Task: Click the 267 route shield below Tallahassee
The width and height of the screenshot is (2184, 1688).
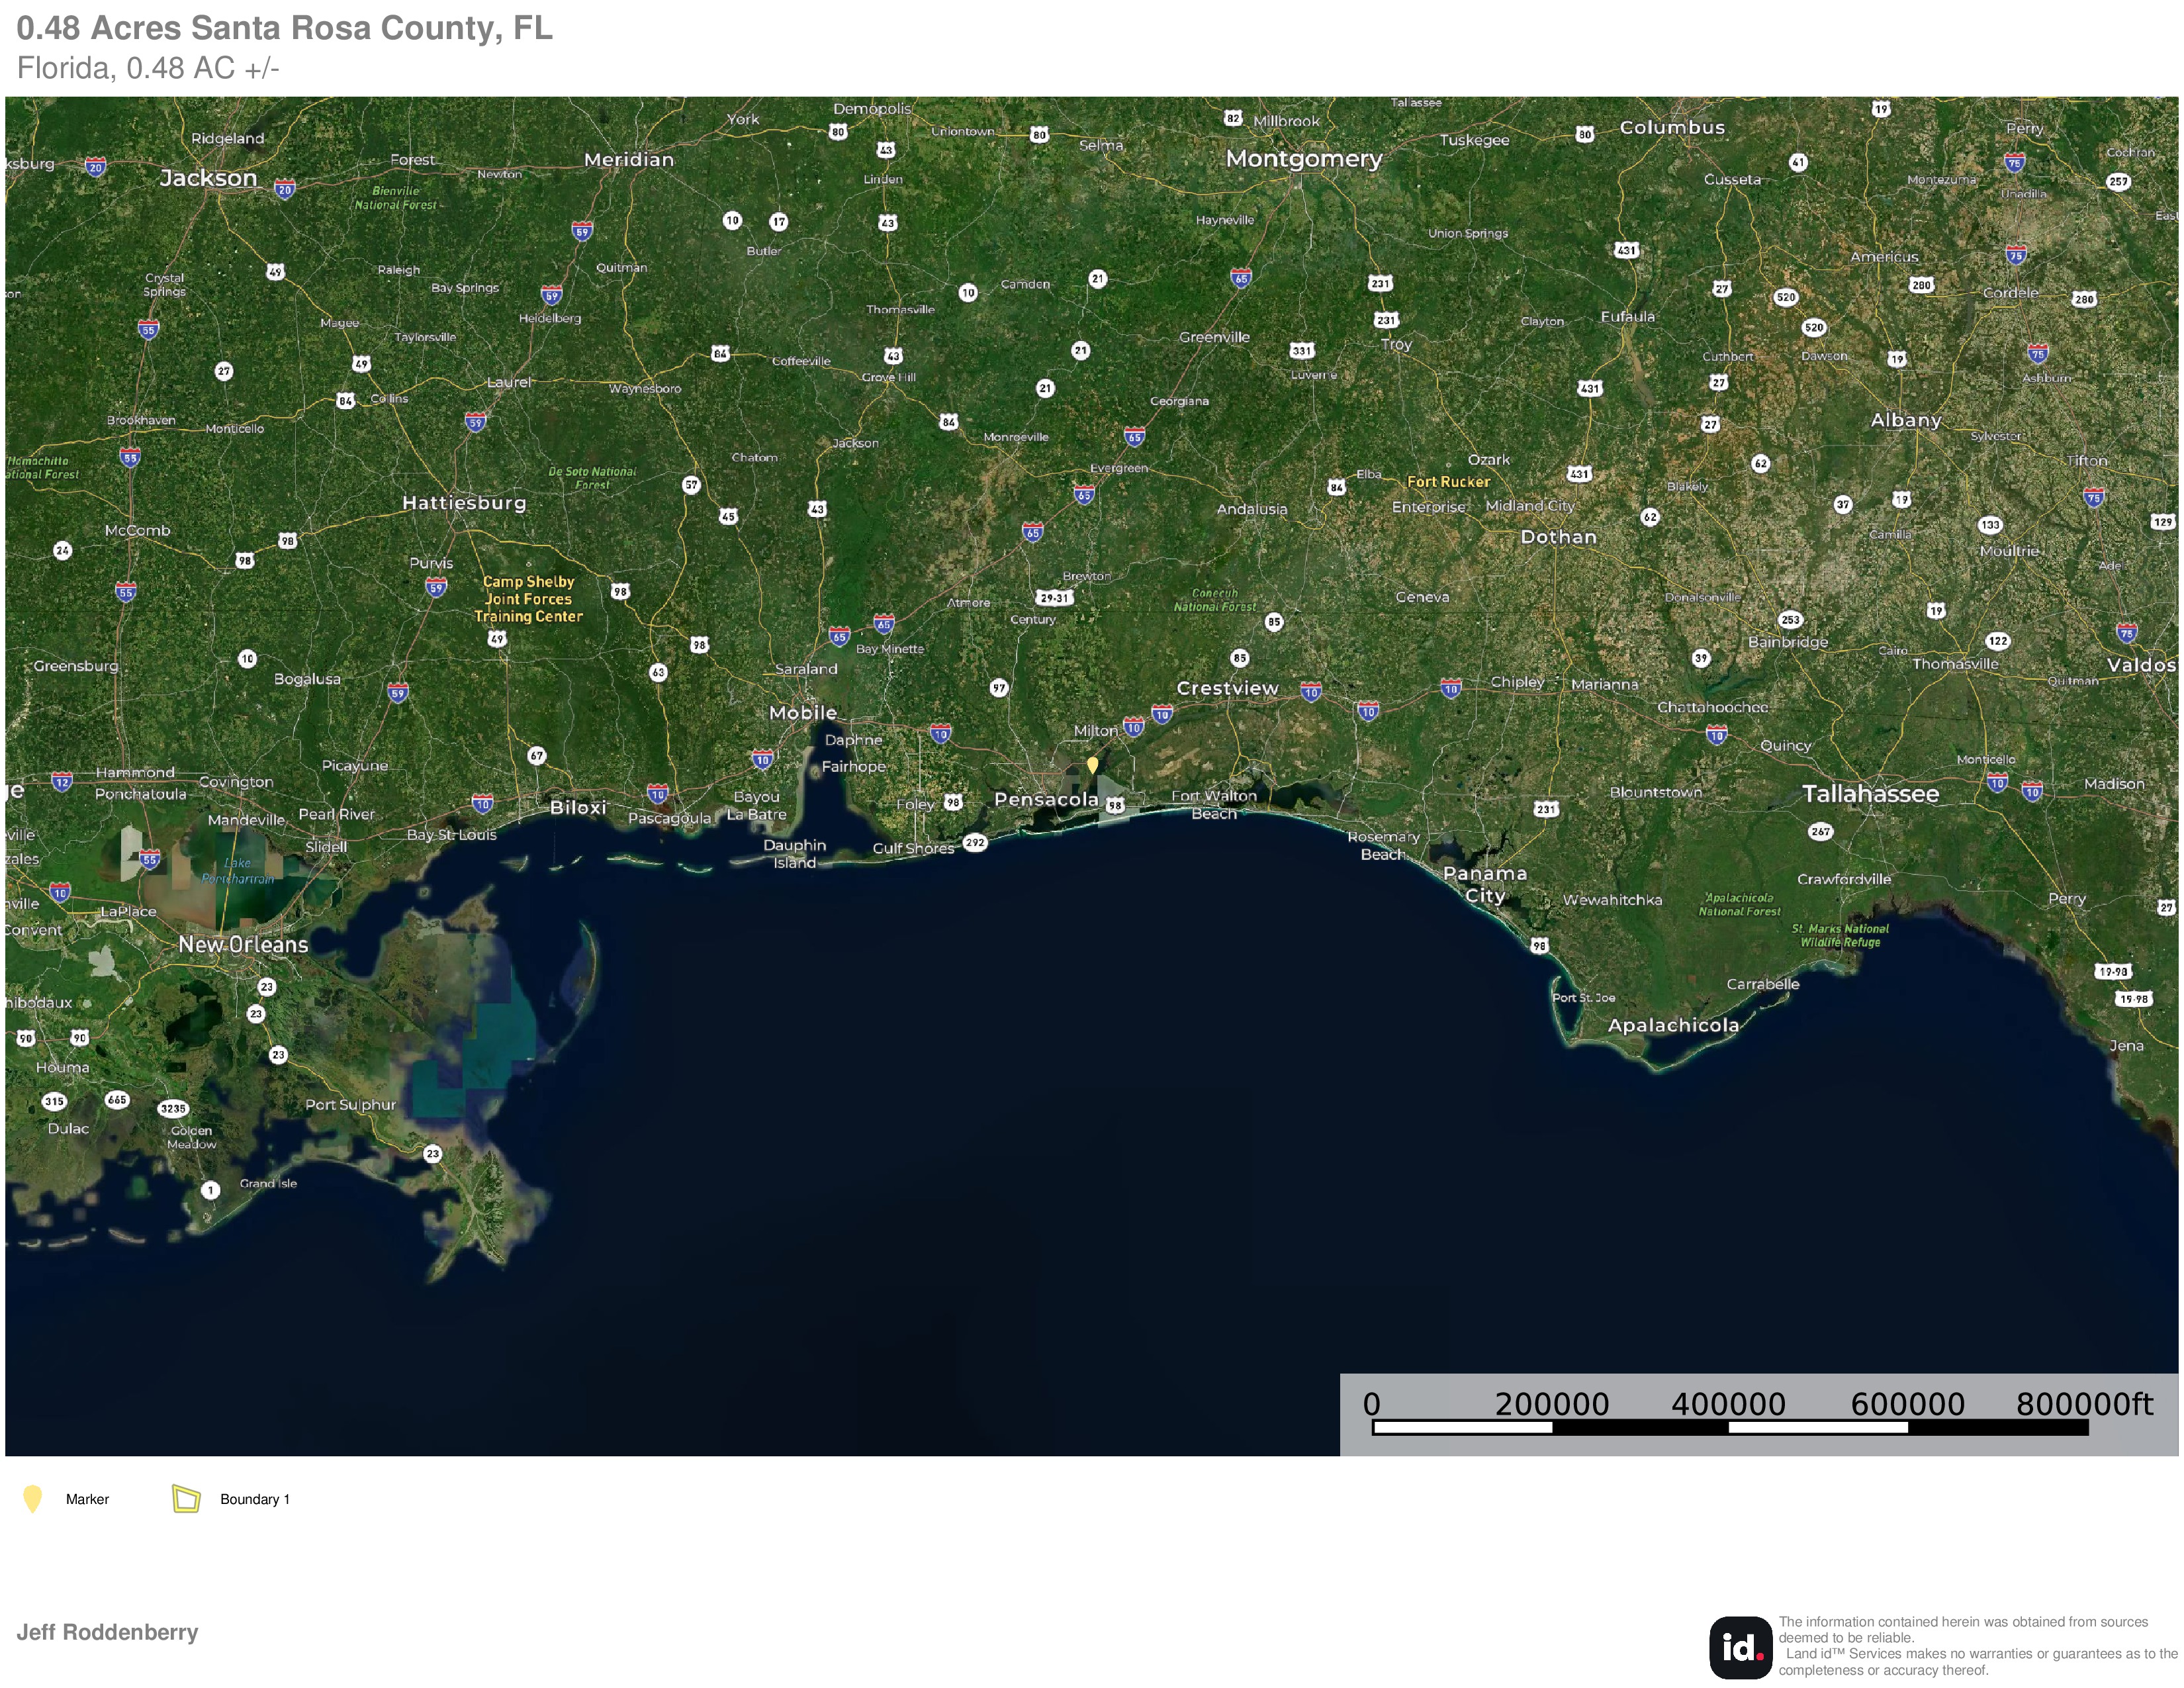Action: [x=1820, y=831]
